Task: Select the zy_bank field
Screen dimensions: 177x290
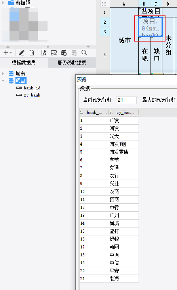Action: pyautogui.click(x=32, y=95)
